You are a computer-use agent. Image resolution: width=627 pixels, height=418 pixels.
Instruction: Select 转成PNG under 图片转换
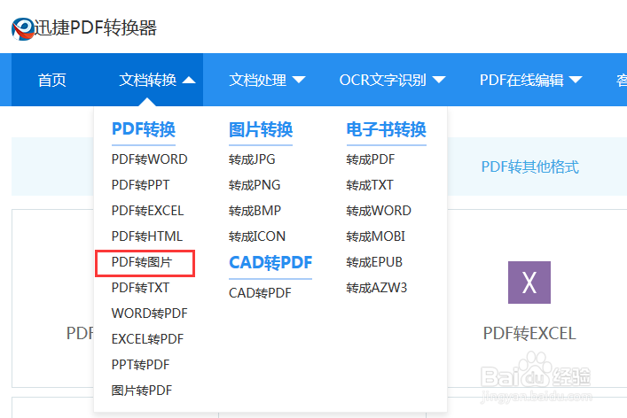(x=255, y=185)
